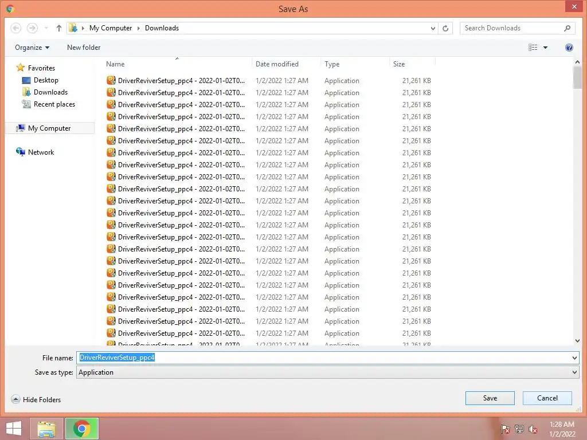This screenshot has width=587, height=440.
Task: Click the Forward navigation arrow
Action: 32,28
